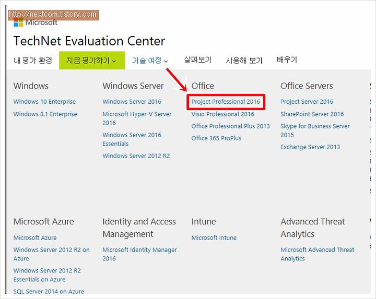376x299 pixels.
Task: Open Microsoft Identity Manager 2016 link
Action: tap(139, 254)
